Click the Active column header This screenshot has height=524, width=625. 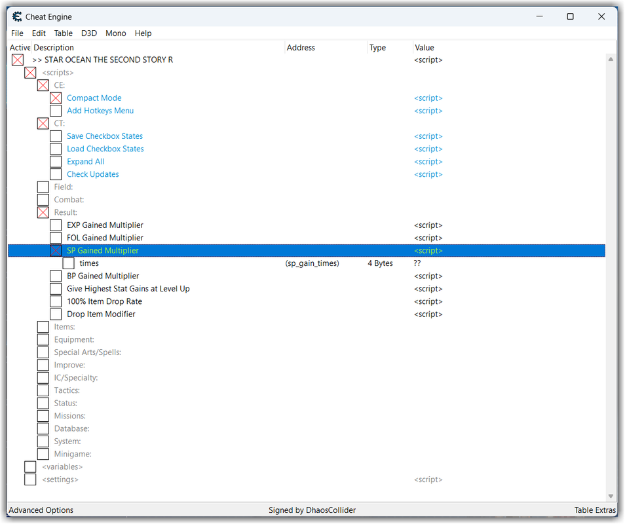[20, 48]
